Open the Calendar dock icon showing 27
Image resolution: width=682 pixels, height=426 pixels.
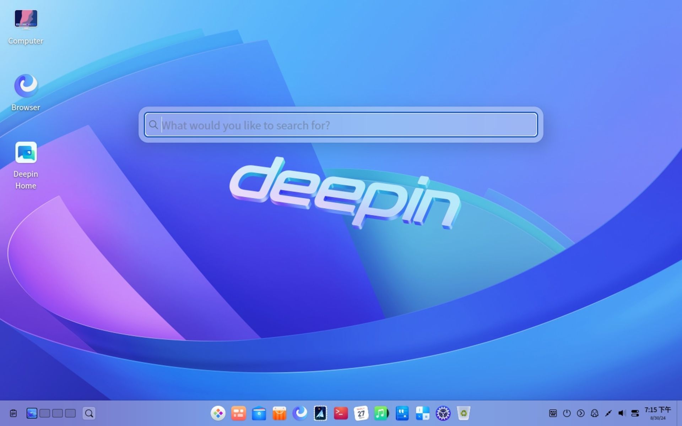coord(361,413)
